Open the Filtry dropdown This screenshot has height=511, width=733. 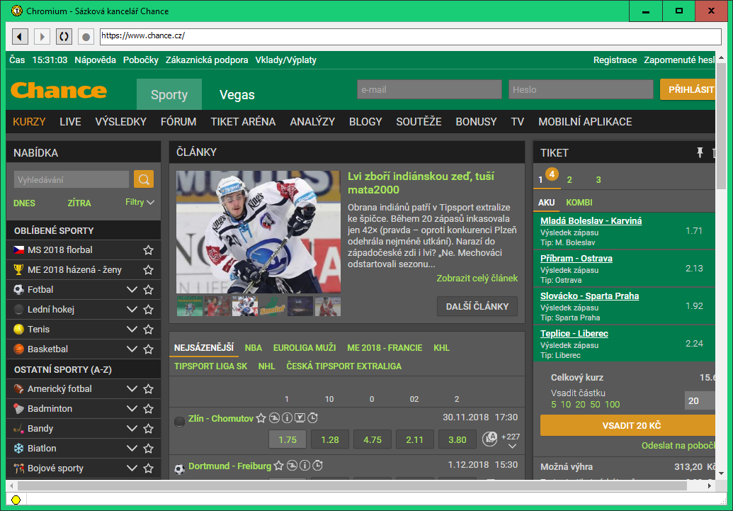click(140, 203)
